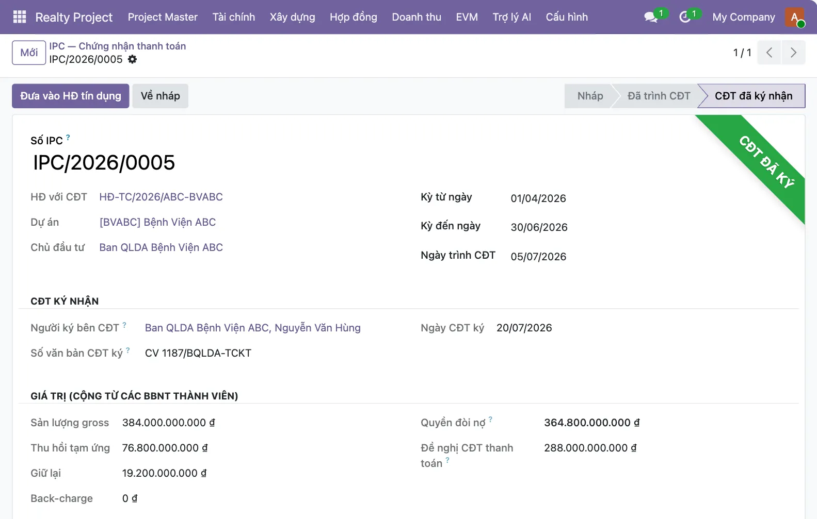Go to next record arrow

[x=793, y=53]
